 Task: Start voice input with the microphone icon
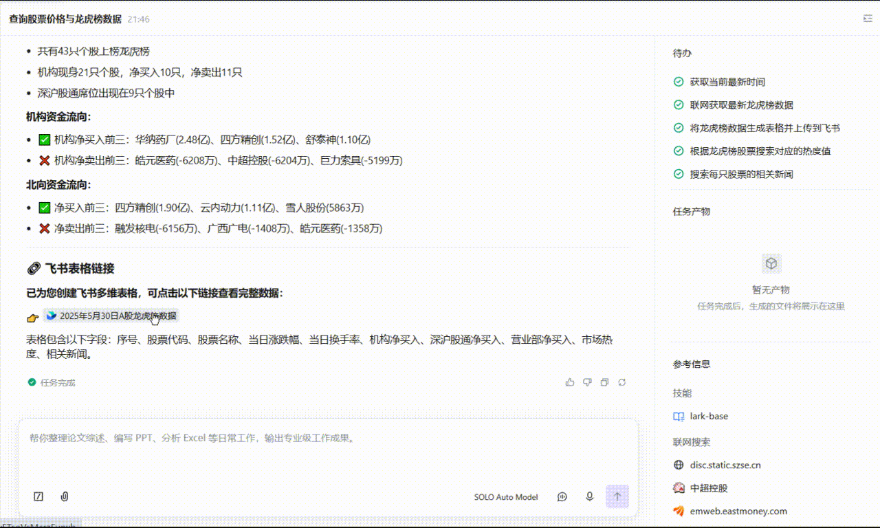589,496
